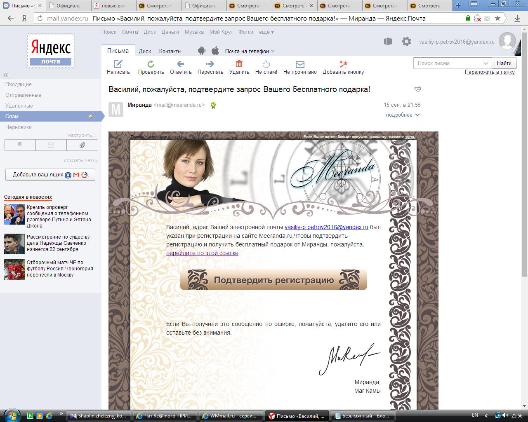Image resolution: width=528 pixels, height=422 pixels.
Task: Open the ещё services dropdown
Action: (266, 32)
